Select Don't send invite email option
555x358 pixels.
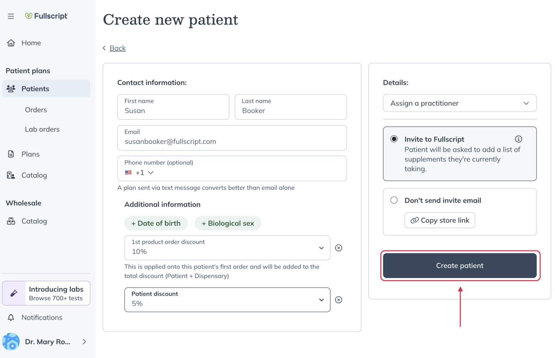pyautogui.click(x=394, y=200)
